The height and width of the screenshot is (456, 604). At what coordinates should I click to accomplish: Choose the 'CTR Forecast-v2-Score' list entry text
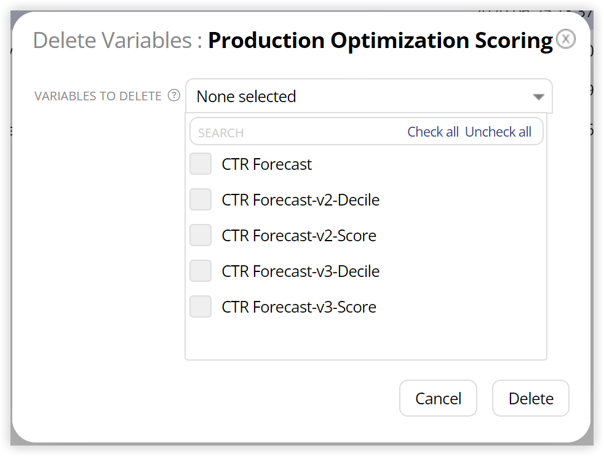[x=299, y=236]
